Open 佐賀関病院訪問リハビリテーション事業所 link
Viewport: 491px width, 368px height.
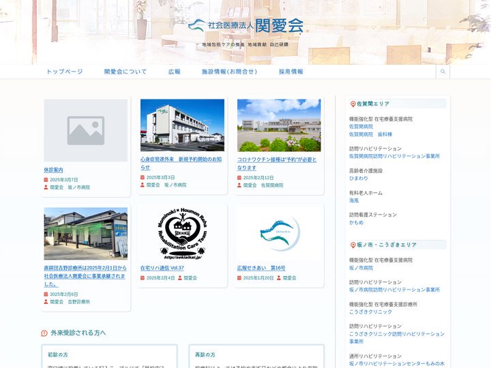(395, 156)
